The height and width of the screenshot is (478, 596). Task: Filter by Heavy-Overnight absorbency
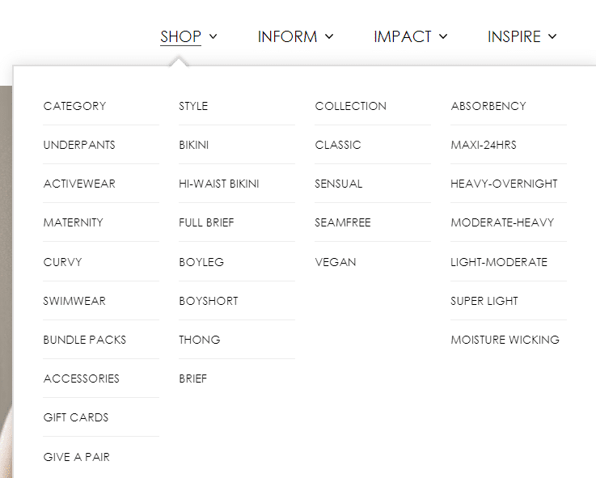504,184
